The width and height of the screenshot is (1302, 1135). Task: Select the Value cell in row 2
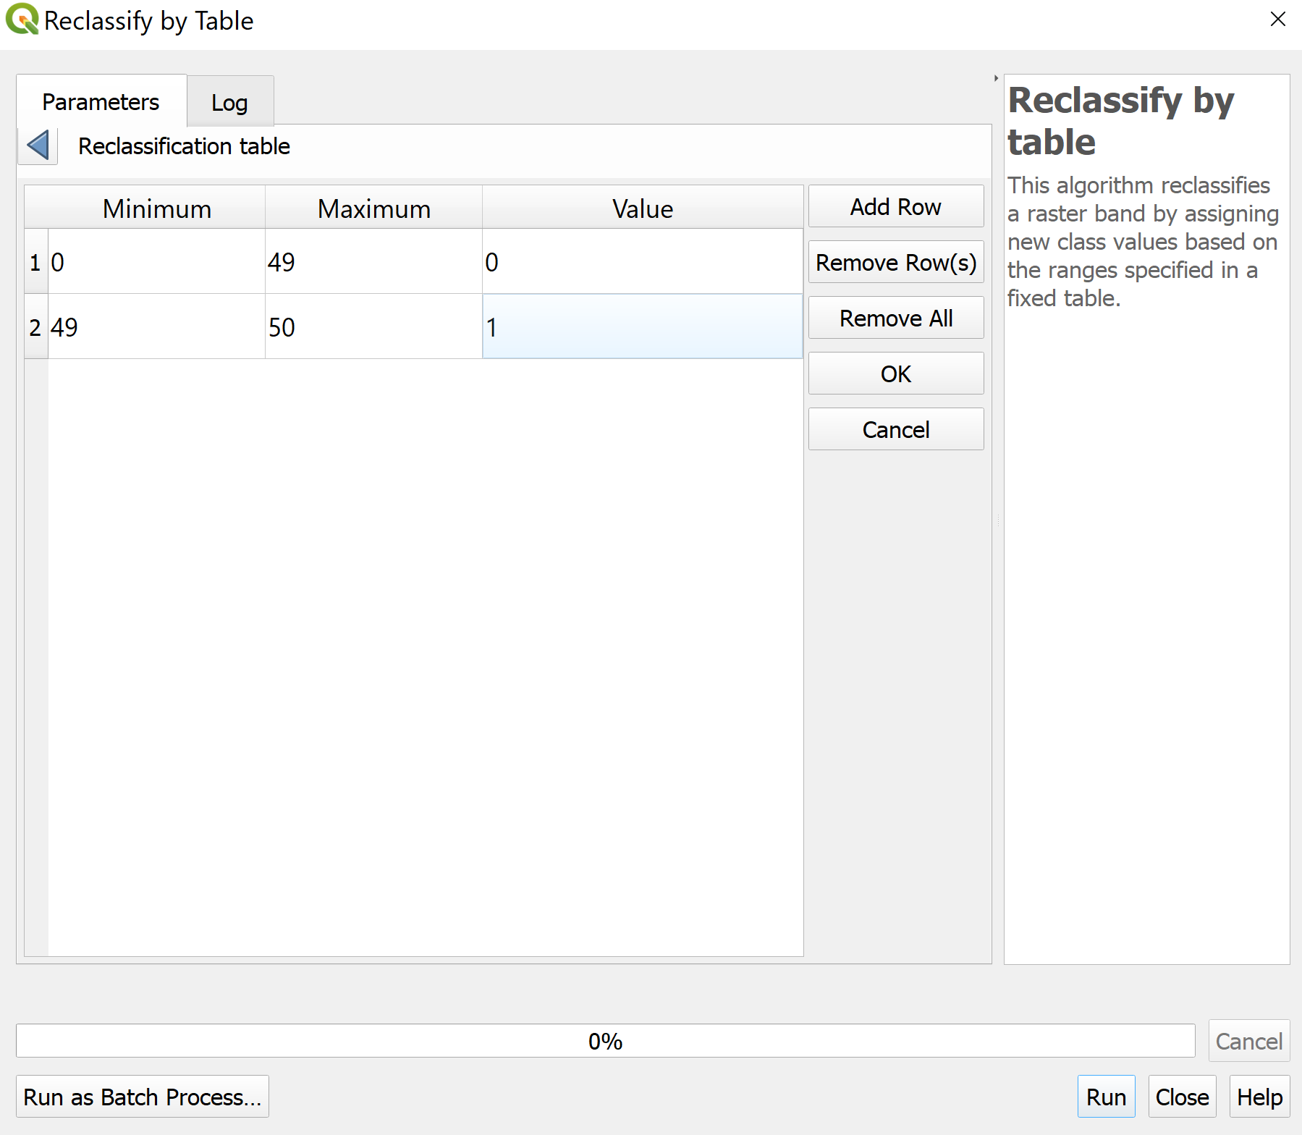point(642,327)
